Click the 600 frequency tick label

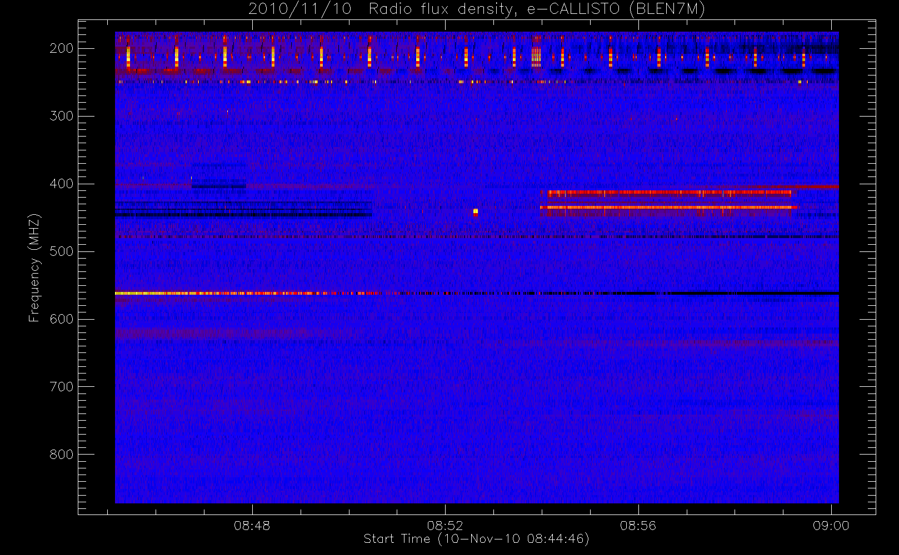click(62, 319)
